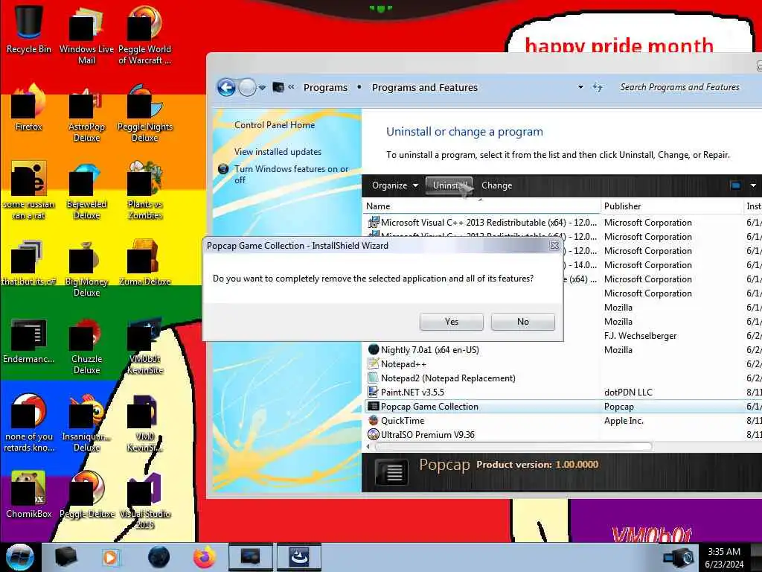Image resolution: width=762 pixels, height=572 pixels.
Task: Open Turn Windows features on or off
Action: point(291,174)
